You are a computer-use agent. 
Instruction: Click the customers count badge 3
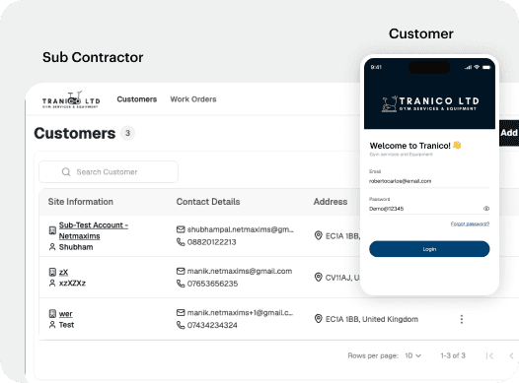(x=127, y=133)
